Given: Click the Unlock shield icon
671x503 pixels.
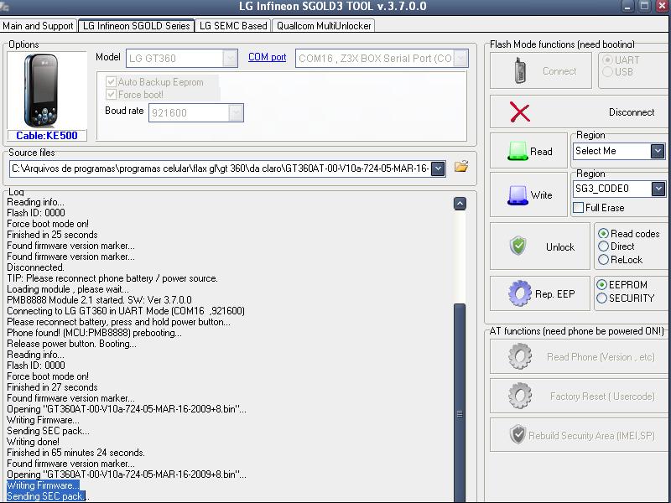Looking at the screenshot, I should 518,246.
